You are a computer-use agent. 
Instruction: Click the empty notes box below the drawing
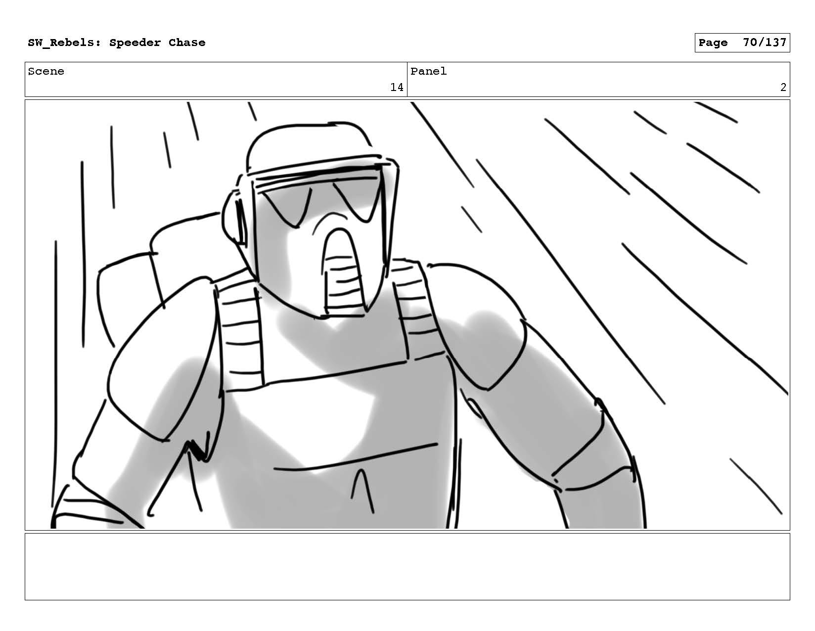[x=407, y=567]
